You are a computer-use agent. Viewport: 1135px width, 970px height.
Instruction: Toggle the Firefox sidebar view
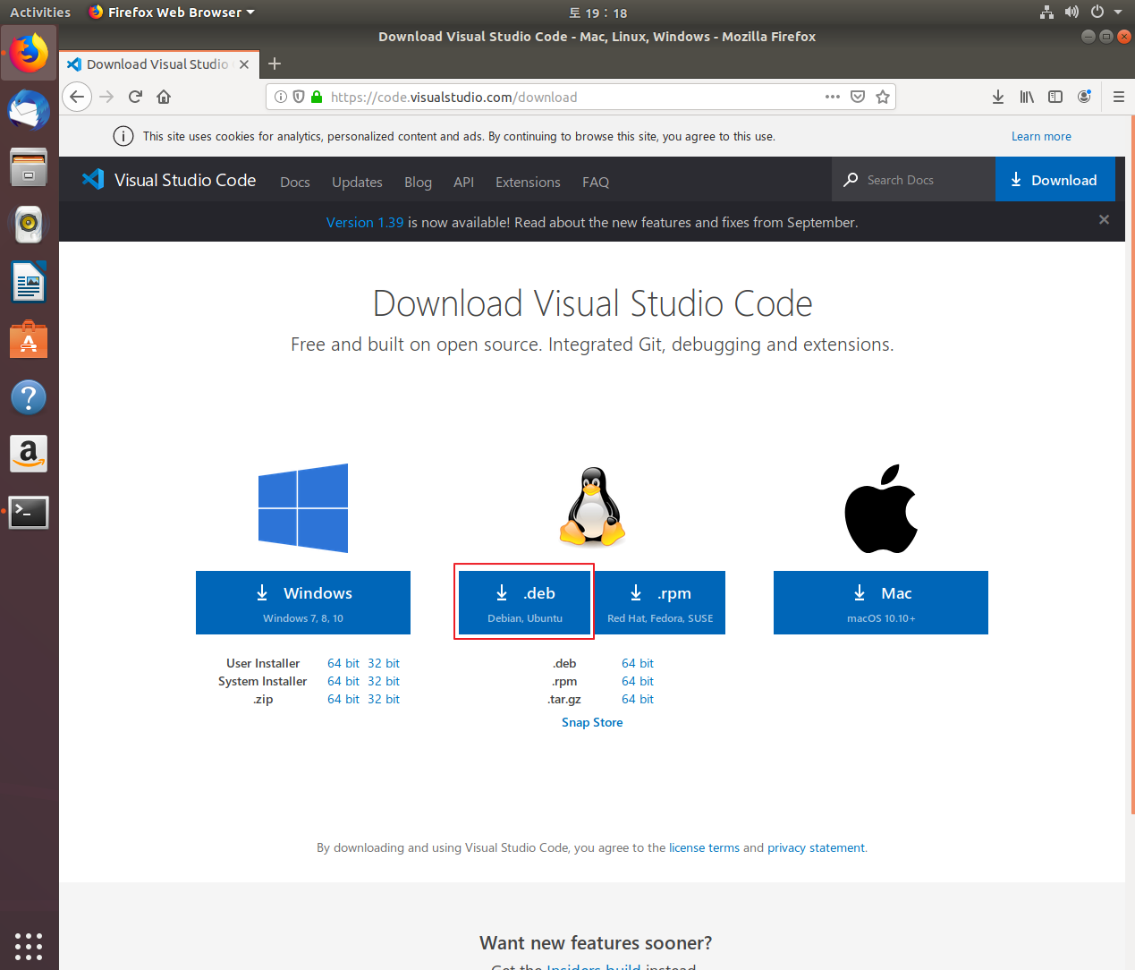[x=1055, y=97]
